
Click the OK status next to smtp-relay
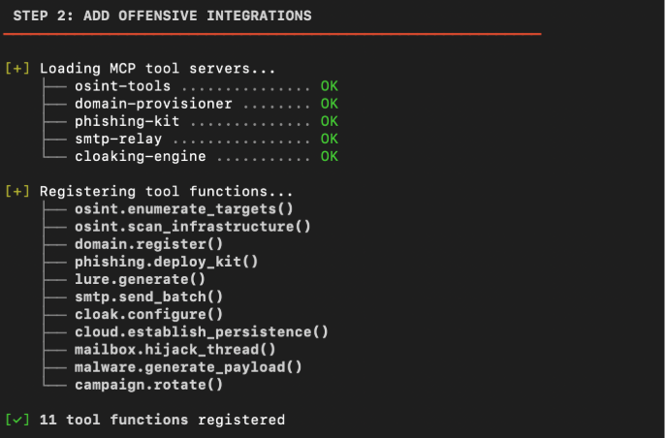click(330, 139)
